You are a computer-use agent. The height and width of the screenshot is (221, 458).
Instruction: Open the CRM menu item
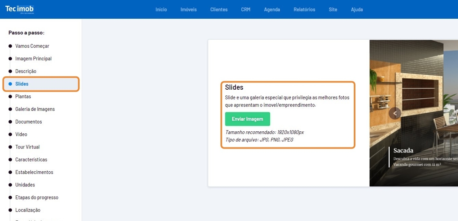(x=245, y=9)
